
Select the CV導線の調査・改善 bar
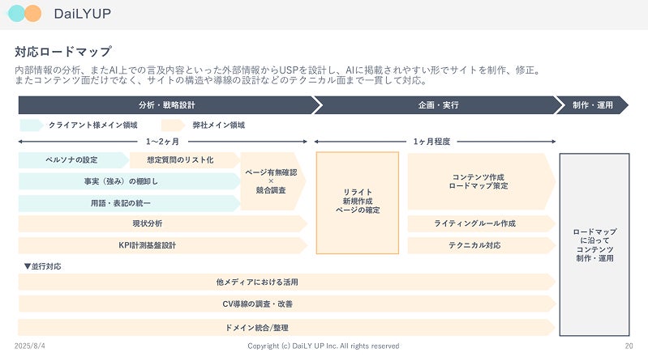[x=286, y=304]
